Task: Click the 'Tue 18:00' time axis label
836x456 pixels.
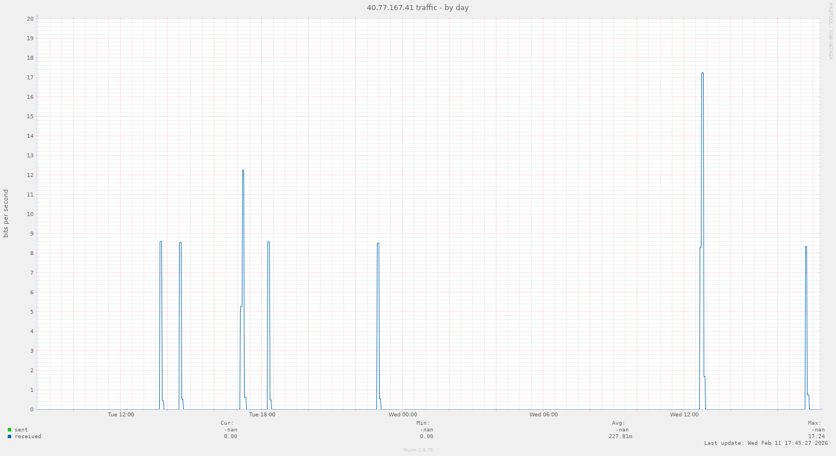Action: [x=262, y=415]
